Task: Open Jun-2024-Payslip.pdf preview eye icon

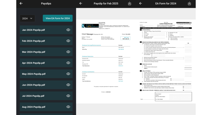Action: (68, 85)
